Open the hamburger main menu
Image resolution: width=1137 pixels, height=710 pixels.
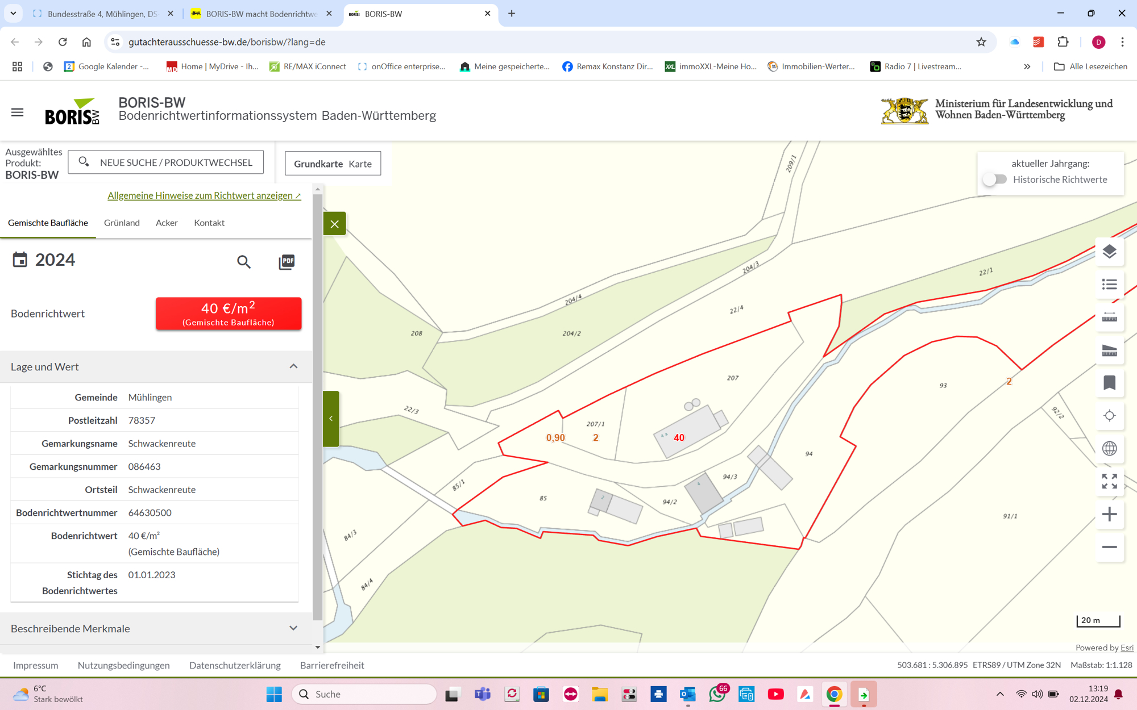click(17, 112)
